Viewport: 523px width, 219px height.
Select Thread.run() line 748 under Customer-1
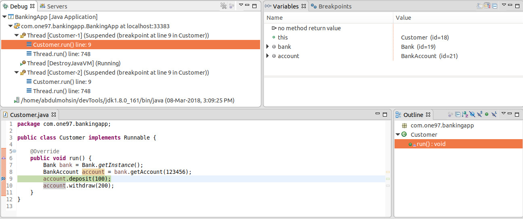click(61, 54)
